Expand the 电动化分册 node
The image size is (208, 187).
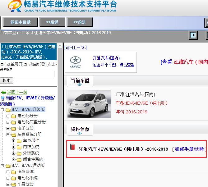8,116
